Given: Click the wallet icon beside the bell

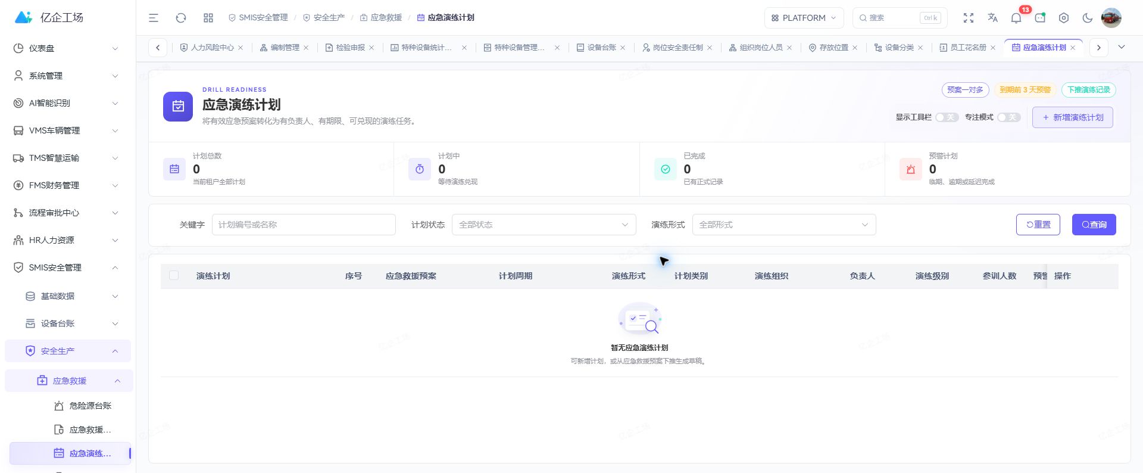Looking at the screenshot, I should click(x=1040, y=18).
